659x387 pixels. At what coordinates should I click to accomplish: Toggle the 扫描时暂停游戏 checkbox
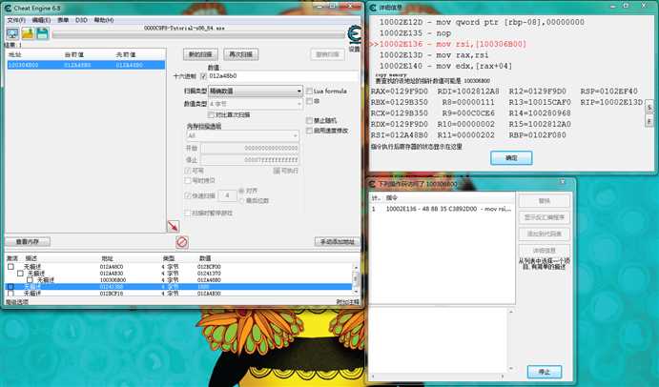tap(188, 213)
